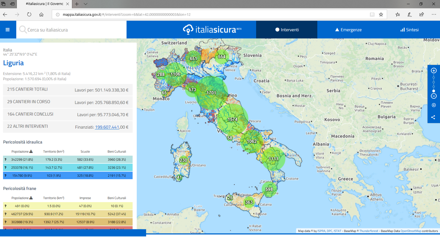Click the 1106 cluster marker on map

click(175, 74)
